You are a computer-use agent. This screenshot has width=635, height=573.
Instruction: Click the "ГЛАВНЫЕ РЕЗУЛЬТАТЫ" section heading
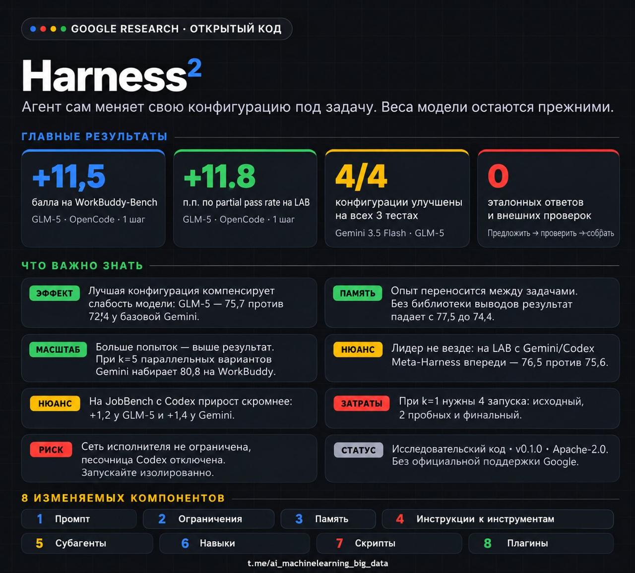point(94,137)
